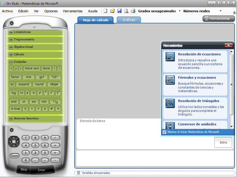Click the absolute value |x| key
Screen dimensions: 237x178
12,84
